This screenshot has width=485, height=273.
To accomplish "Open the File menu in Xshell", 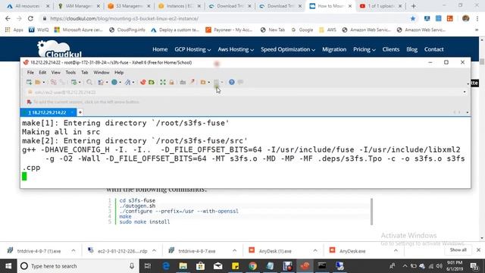I will [x=30, y=73].
